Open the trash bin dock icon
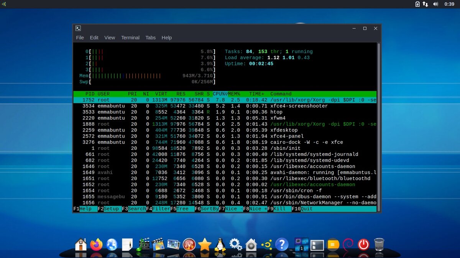The width and height of the screenshot is (460, 258). tap(379, 244)
